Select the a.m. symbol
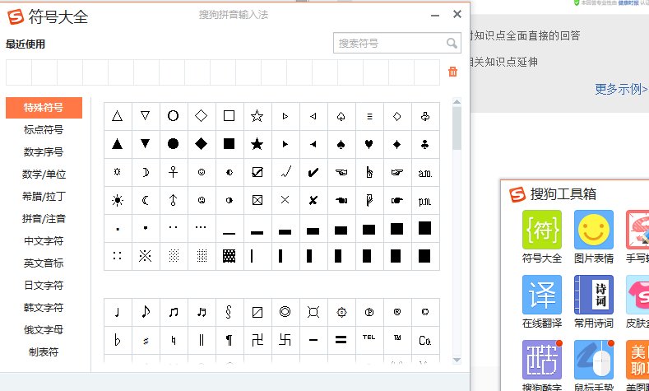The image size is (649, 391). (425, 172)
